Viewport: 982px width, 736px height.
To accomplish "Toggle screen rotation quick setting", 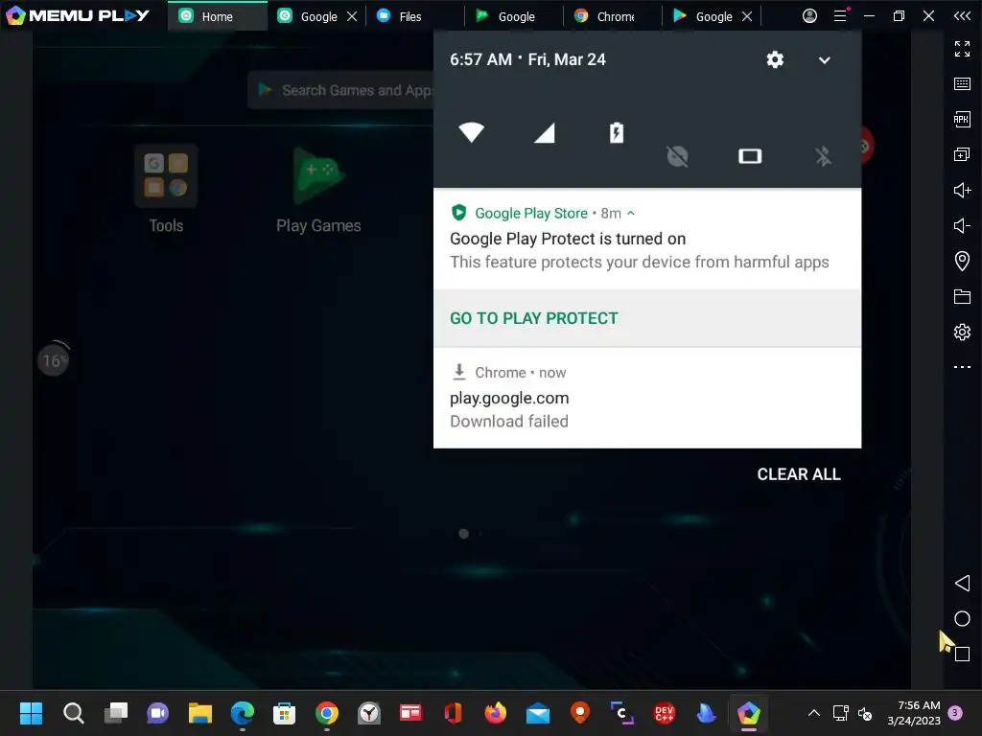I will (x=750, y=156).
